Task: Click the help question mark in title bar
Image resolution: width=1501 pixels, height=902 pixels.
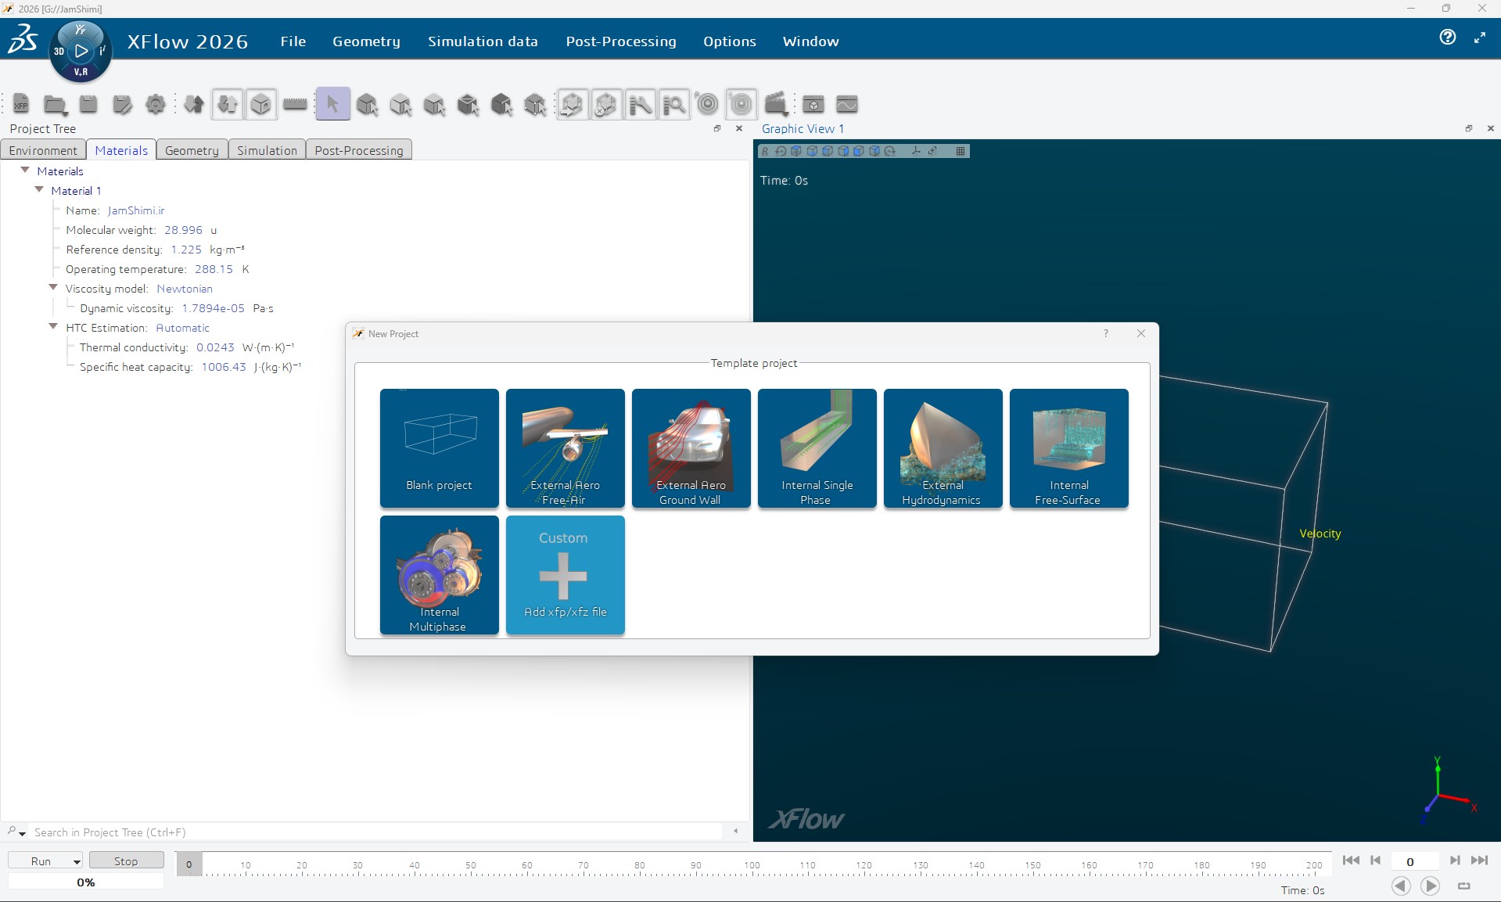Action: click(1448, 37)
